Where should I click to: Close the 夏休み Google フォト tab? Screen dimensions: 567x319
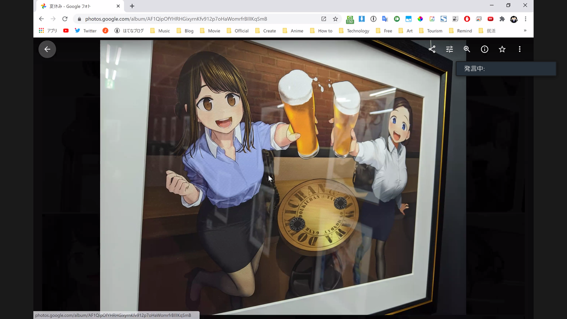point(118,6)
